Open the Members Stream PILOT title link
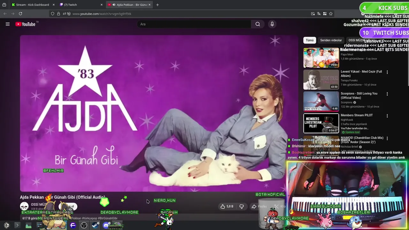Image resolution: width=409 pixels, height=230 pixels. [x=357, y=115]
